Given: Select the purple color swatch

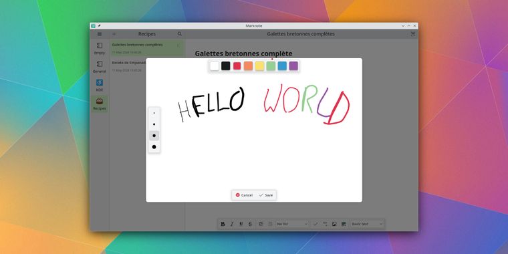Looking at the screenshot, I should pyautogui.click(x=293, y=66).
